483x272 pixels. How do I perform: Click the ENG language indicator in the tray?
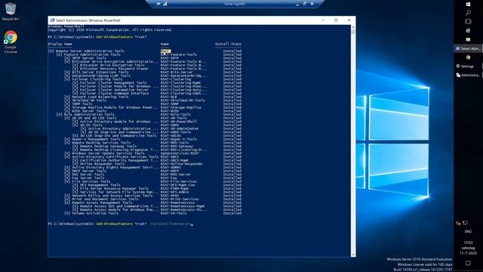pos(468,231)
